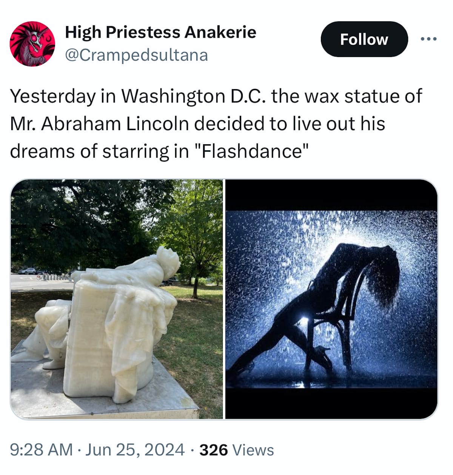This screenshot has width=453, height=475.
Task: Open High Priestess Anakerie's profile name
Action: pos(160,32)
